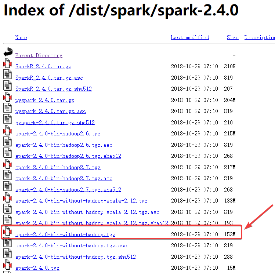Click document icon beside pyspark-2.4.0.tar.gz.asc
Screen dimensions: 275x273
(7, 108)
